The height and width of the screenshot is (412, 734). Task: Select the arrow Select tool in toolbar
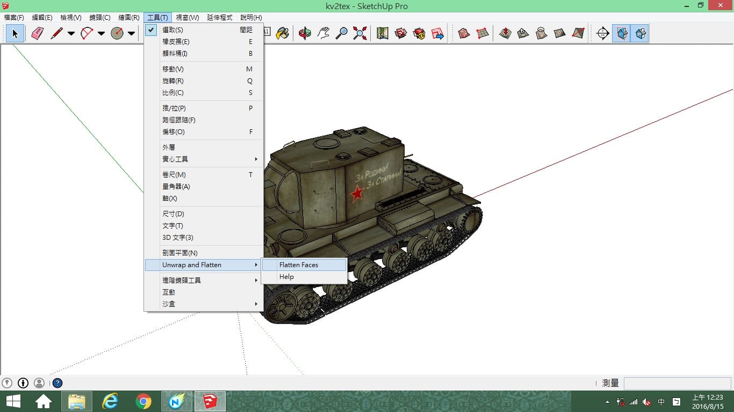[15, 33]
